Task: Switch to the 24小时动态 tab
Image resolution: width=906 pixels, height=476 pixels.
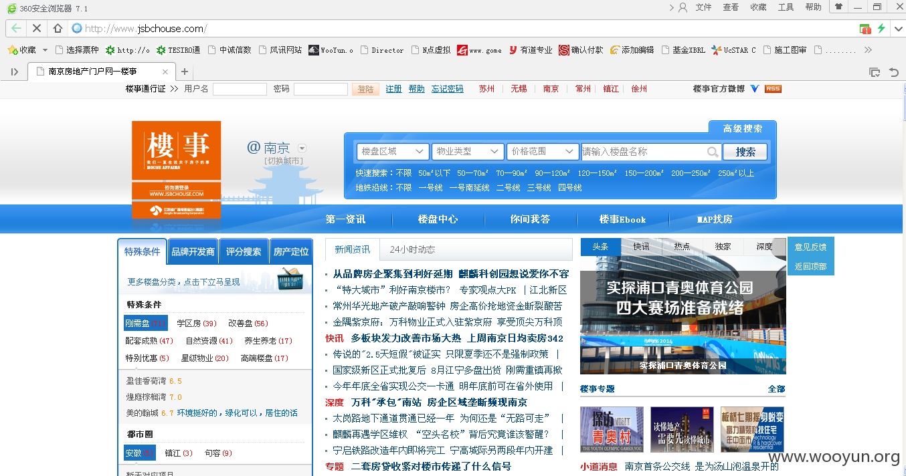Action: (x=412, y=249)
